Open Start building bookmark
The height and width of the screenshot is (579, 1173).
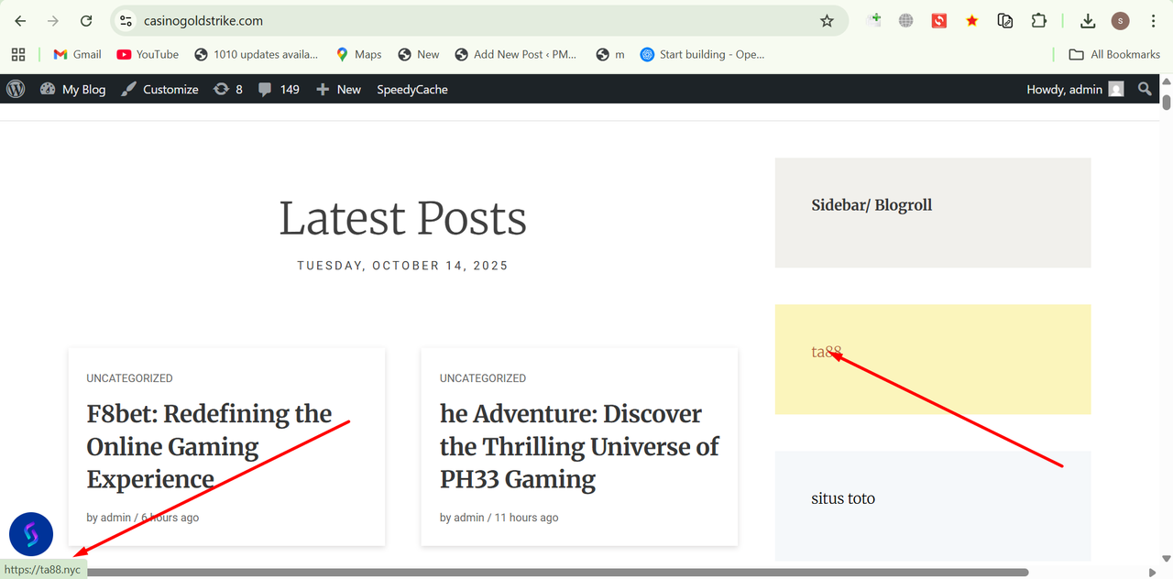(702, 54)
